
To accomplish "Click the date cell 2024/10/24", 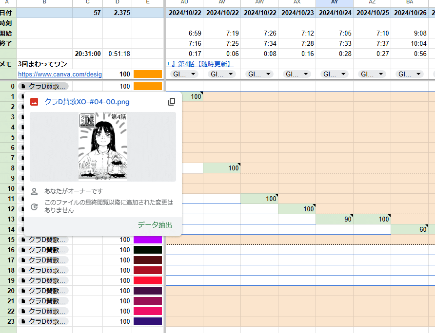I will [335, 13].
